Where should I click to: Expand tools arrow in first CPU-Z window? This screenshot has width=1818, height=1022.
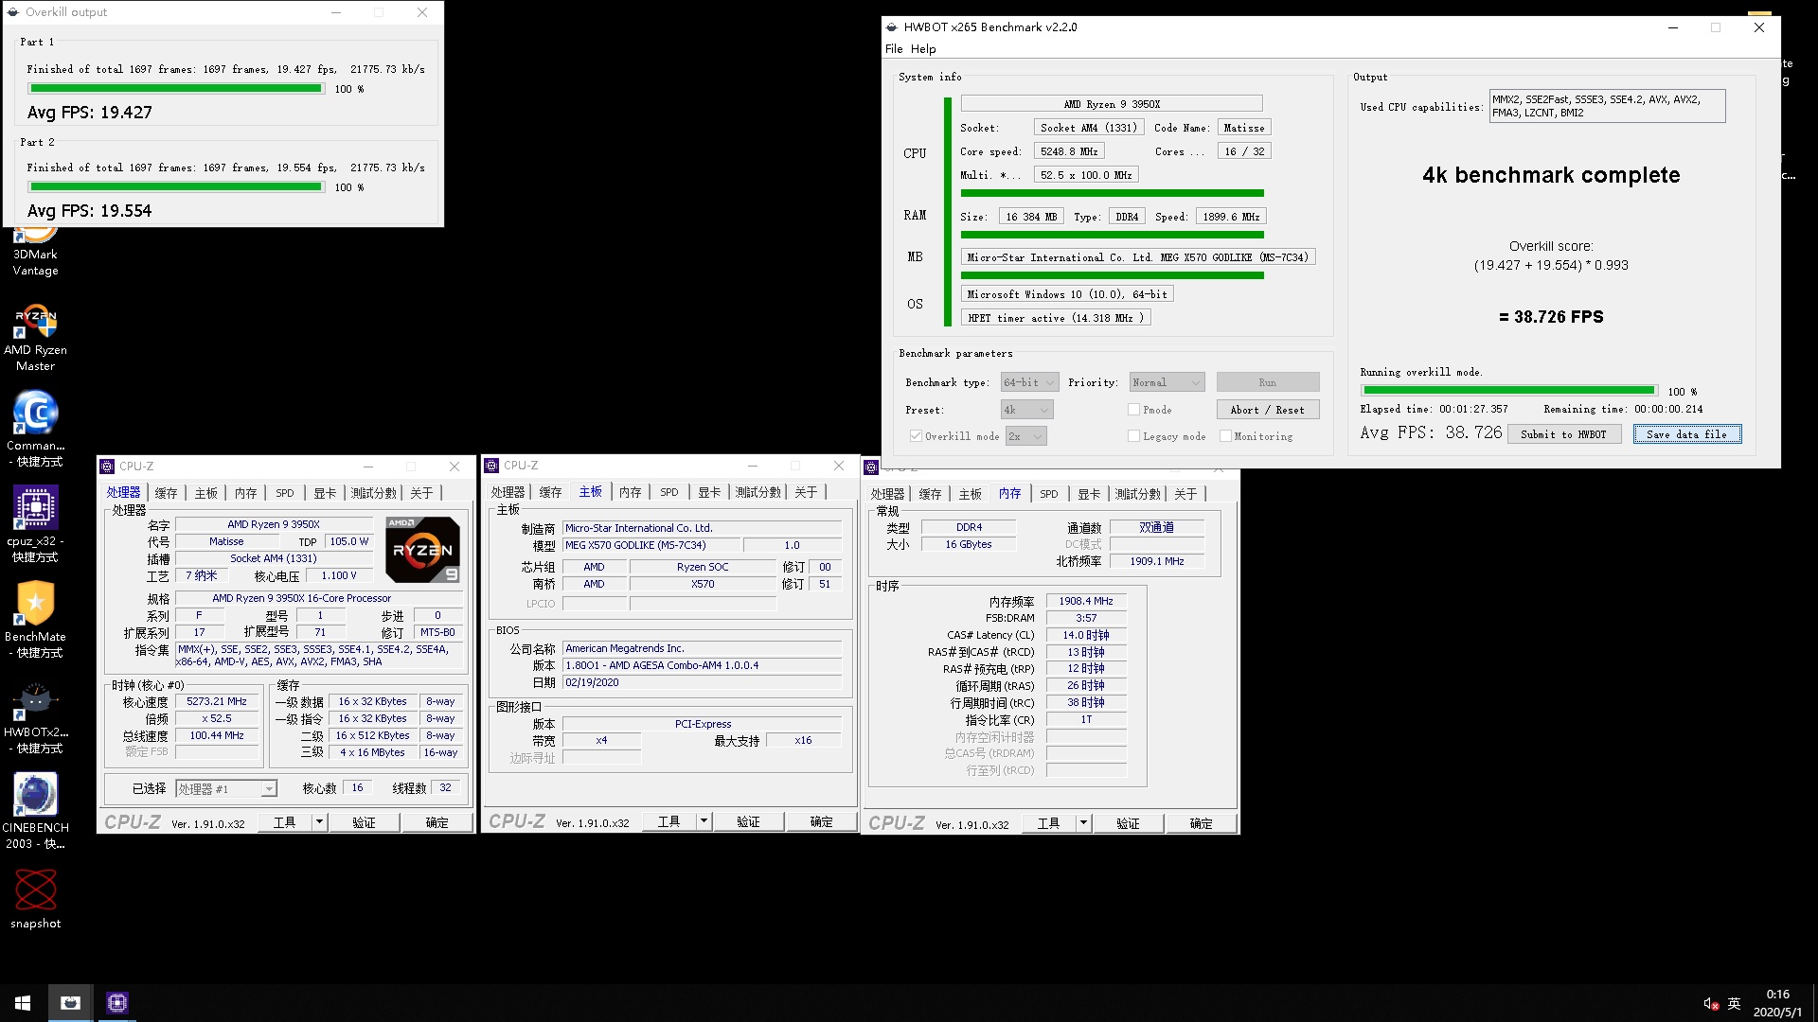pyautogui.click(x=320, y=822)
